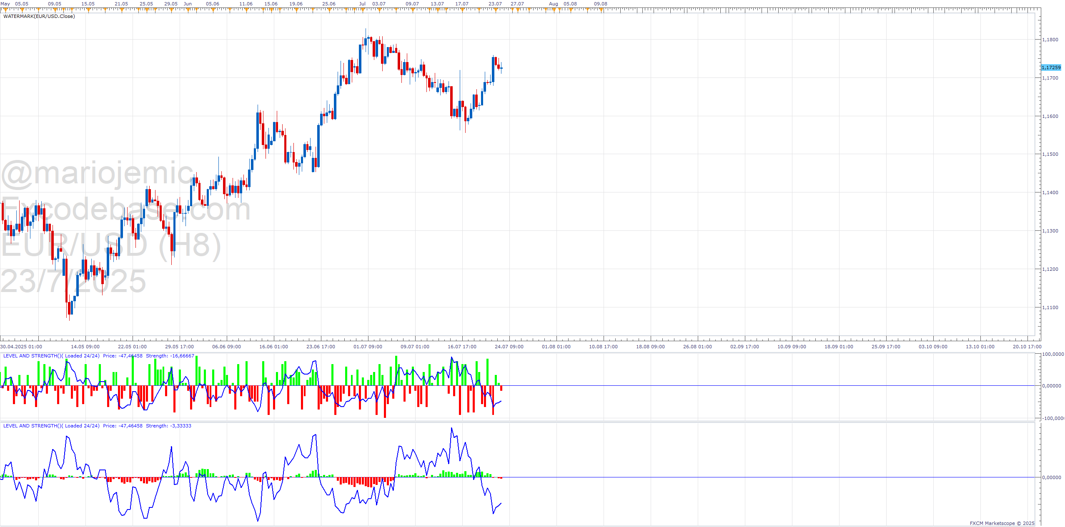
Task: Click the 14.05 09:00 time label
Action: tap(85, 347)
